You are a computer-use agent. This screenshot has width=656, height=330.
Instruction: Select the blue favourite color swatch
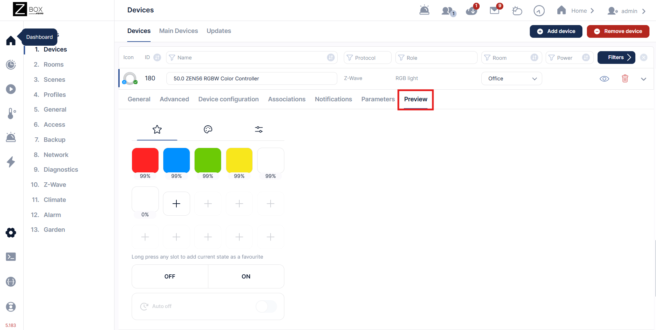[x=176, y=160]
